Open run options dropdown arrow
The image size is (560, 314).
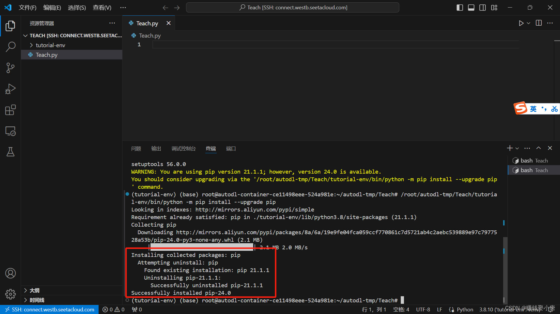(528, 23)
